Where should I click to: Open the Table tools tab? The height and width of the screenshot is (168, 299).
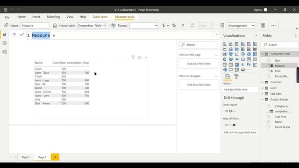pos(100,17)
